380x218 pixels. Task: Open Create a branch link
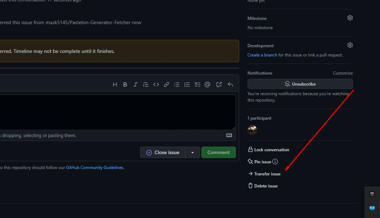262,55
